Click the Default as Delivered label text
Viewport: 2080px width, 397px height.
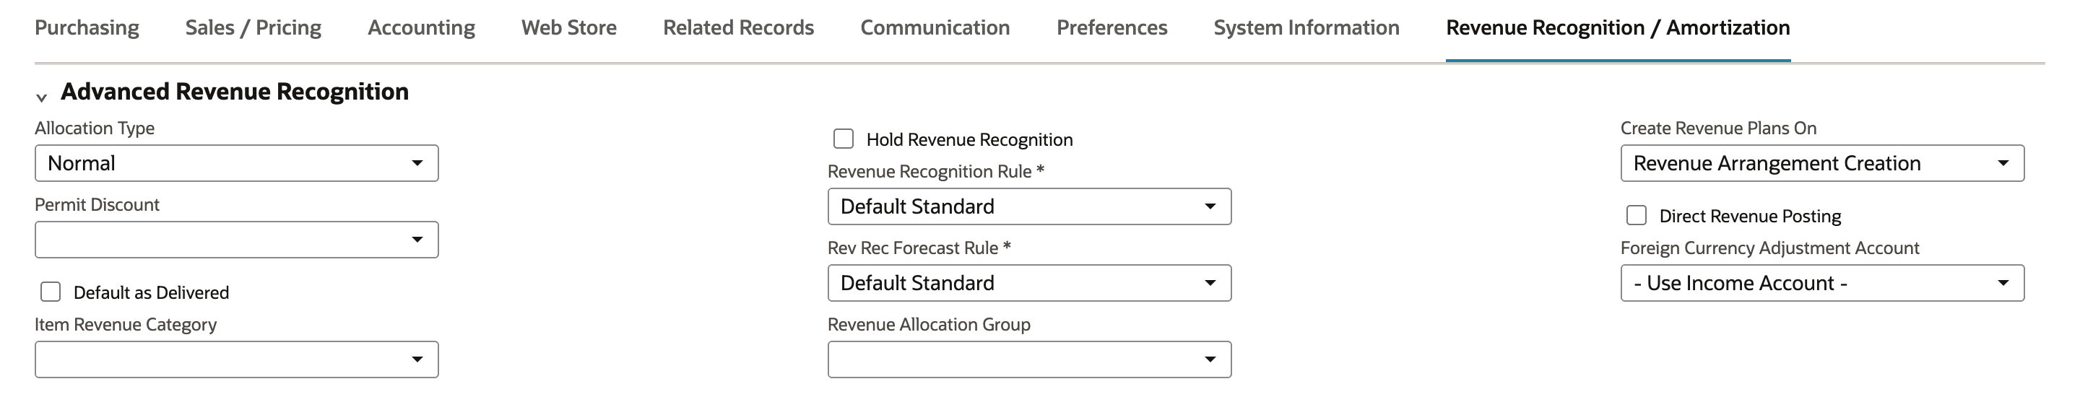151,293
